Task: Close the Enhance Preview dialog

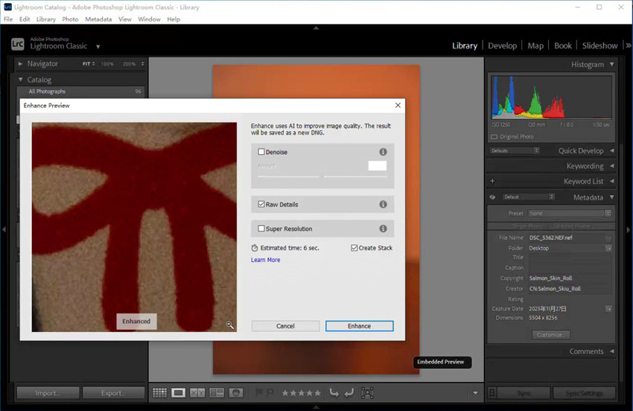Action: [398, 106]
